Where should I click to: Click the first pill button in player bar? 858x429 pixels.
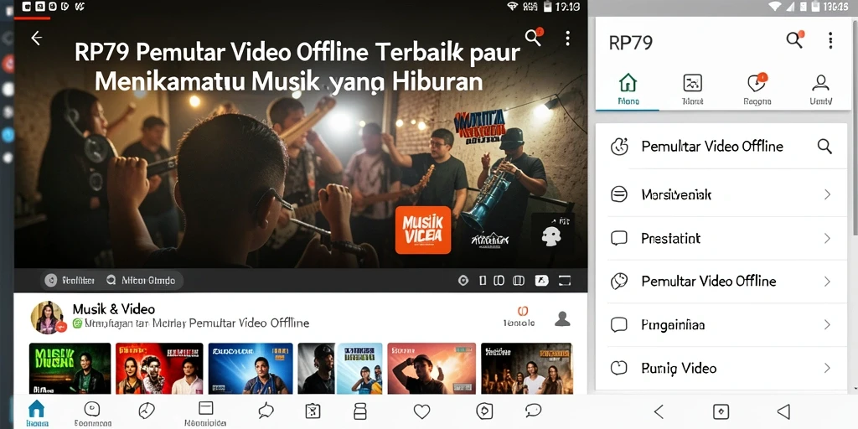coord(70,281)
